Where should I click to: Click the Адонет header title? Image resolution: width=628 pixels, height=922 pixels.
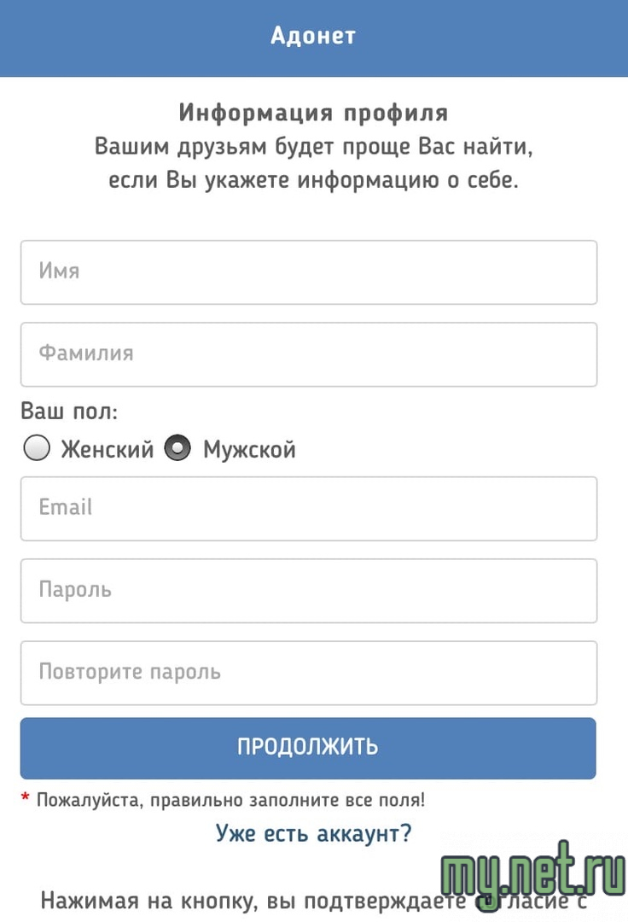(x=313, y=36)
